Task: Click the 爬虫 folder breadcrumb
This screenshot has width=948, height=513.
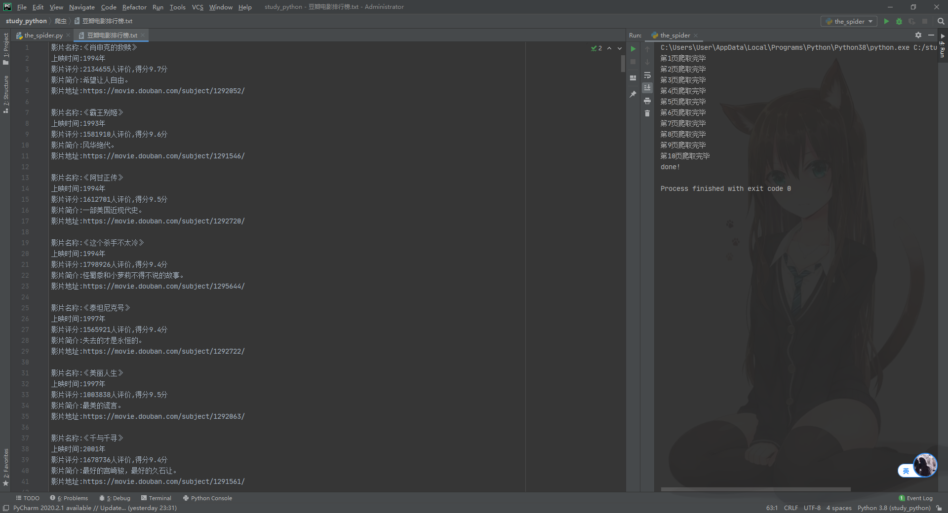Action: point(60,21)
